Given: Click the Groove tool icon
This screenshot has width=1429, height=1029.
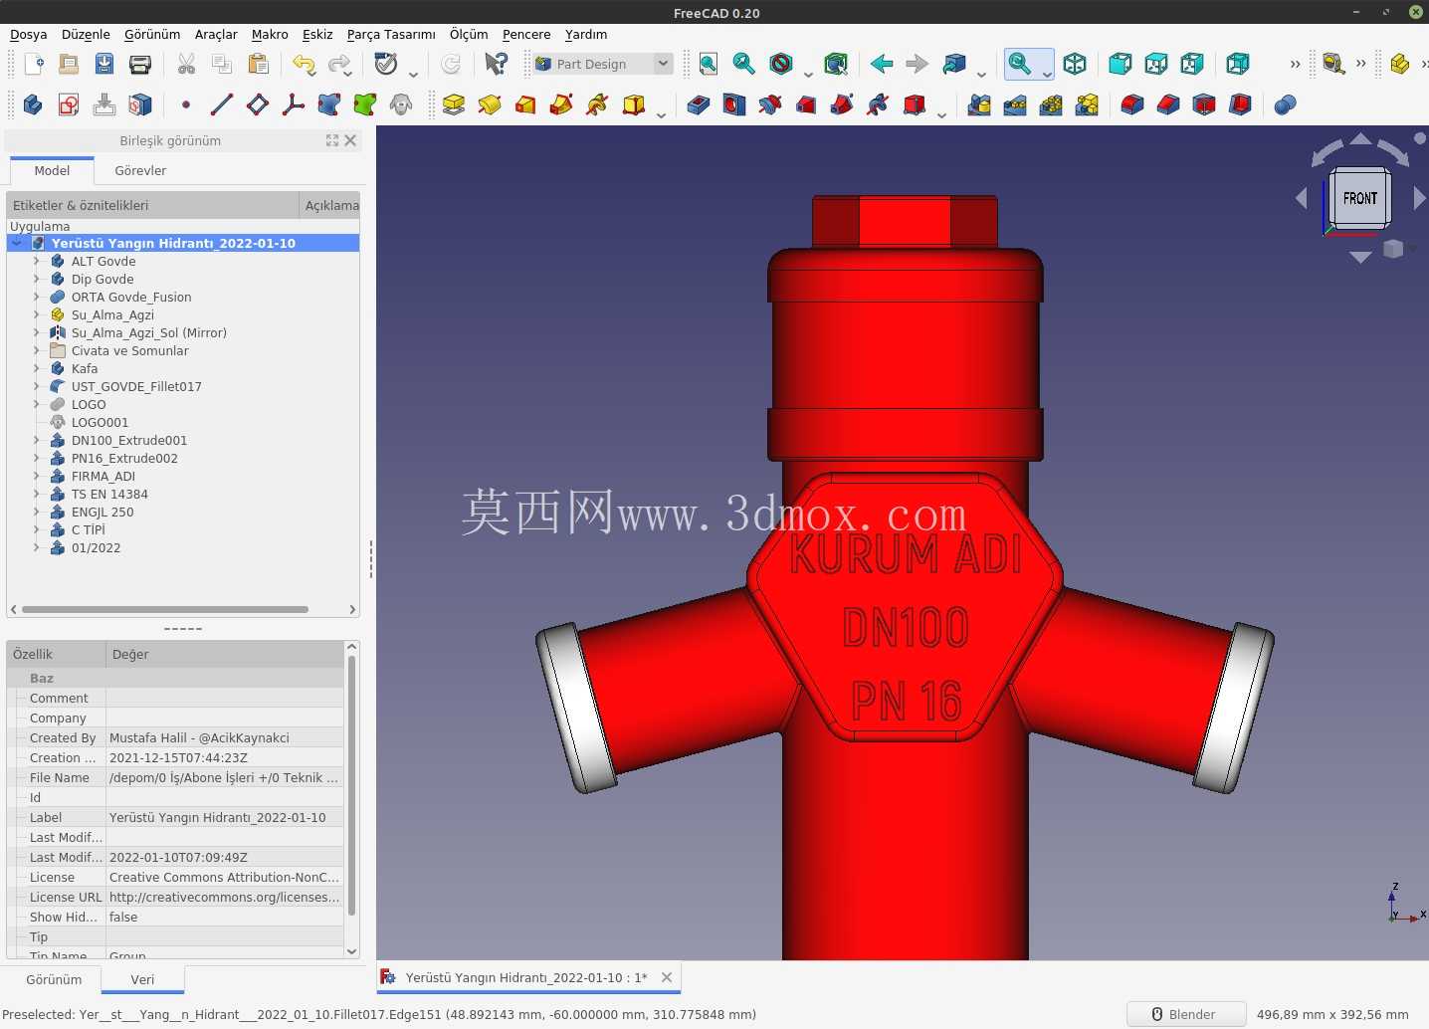Looking at the screenshot, I should pyautogui.click(x=770, y=104).
